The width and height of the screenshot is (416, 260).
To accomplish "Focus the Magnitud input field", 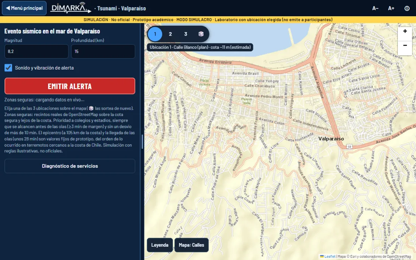I will [36, 51].
